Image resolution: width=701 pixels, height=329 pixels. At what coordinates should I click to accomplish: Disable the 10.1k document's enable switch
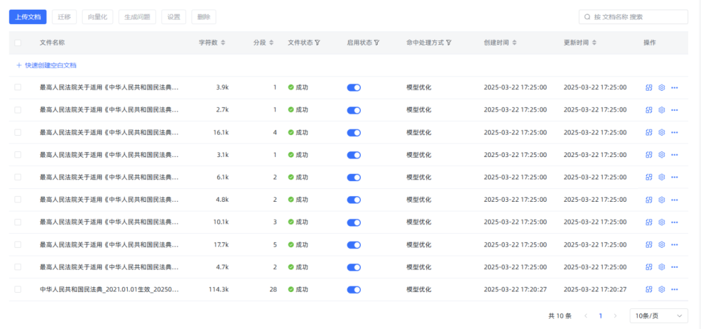tap(354, 222)
